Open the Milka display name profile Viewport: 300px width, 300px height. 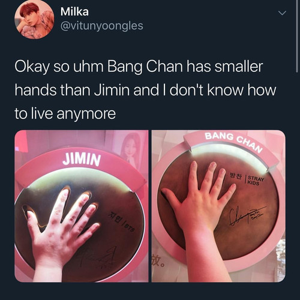(74, 11)
